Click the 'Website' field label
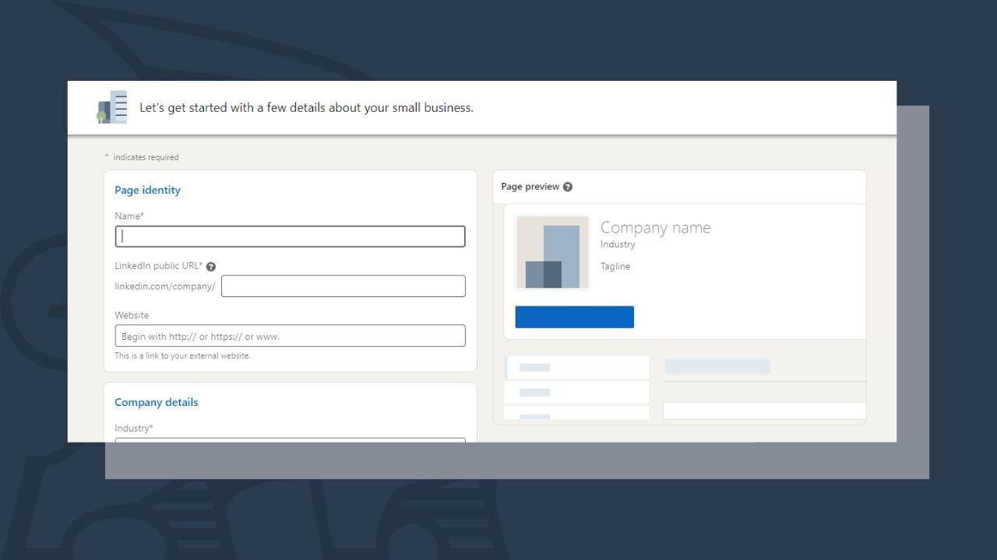 pyautogui.click(x=132, y=315)
